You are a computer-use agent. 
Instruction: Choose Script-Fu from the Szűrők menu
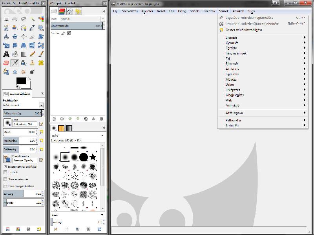(263, 125)
